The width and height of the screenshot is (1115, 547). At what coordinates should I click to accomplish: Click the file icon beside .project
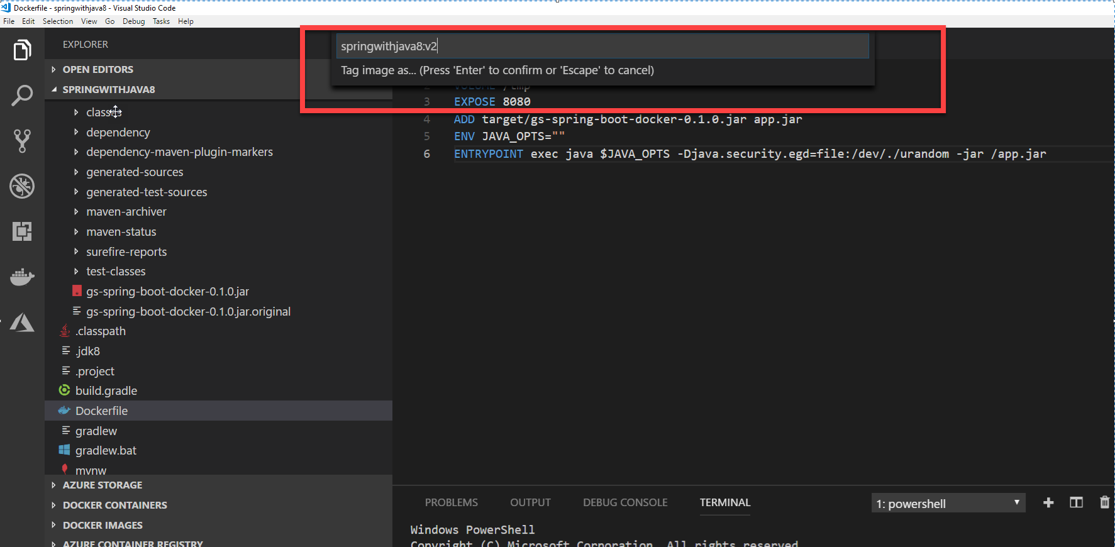coord(65,371)
